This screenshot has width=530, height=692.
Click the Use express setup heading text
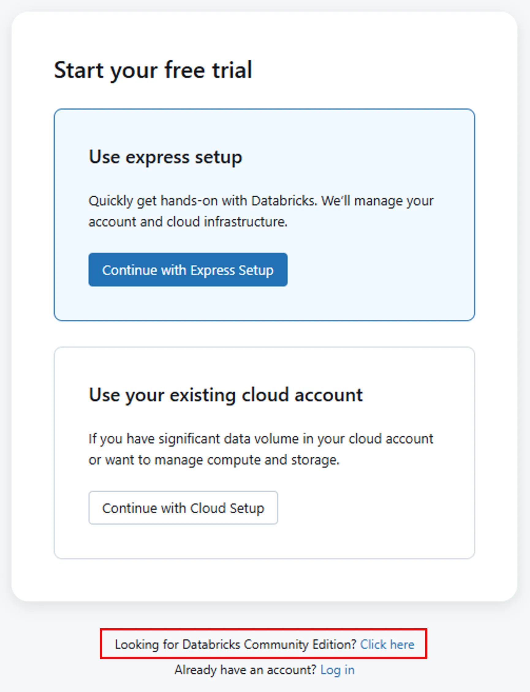pyautogui.click(x=165, y=157)
